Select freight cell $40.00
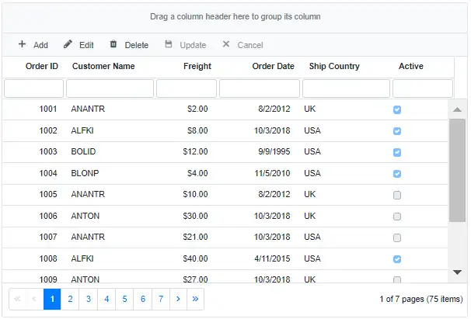The height and width of the screenshot is (319, 471). 195,258
